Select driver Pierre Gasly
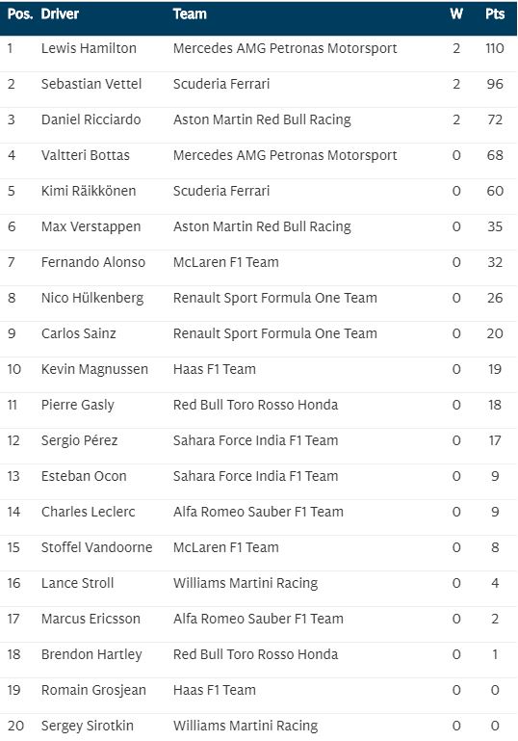 (x=77, y=405)
